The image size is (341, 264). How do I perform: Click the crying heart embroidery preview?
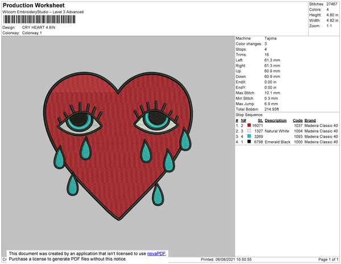pyautogui.click(x=118, y=146)
